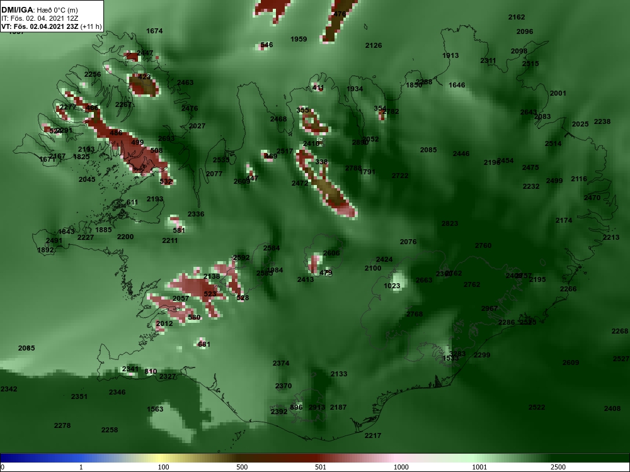Click the map value 2760
This screenshot has width=630, height=472.
[483, 245]
